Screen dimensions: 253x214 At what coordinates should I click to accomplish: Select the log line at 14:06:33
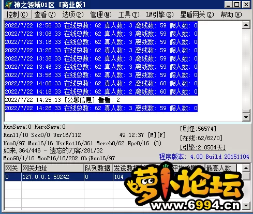click(x=101, y=83)
